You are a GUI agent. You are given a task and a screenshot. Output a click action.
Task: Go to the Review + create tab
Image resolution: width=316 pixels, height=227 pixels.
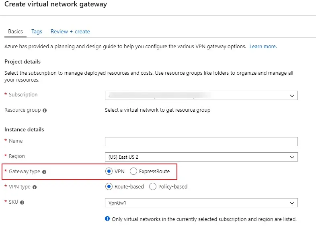[x=70, y=31]
